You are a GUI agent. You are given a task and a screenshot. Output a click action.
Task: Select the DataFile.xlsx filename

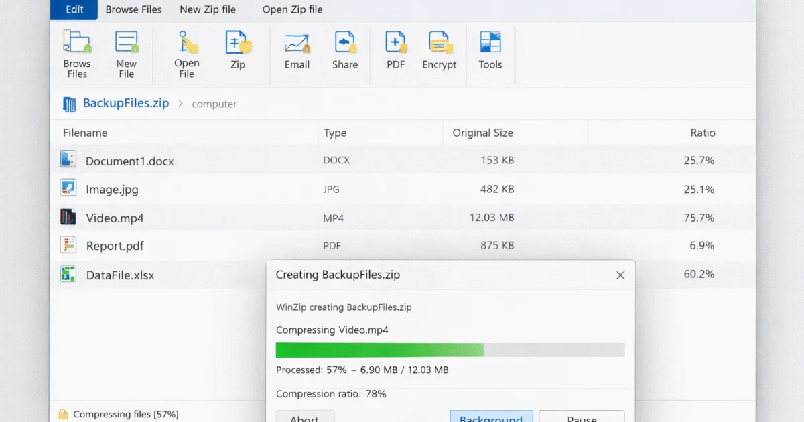pos(120,275)
